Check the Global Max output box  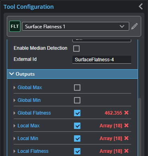click(77, 88)
